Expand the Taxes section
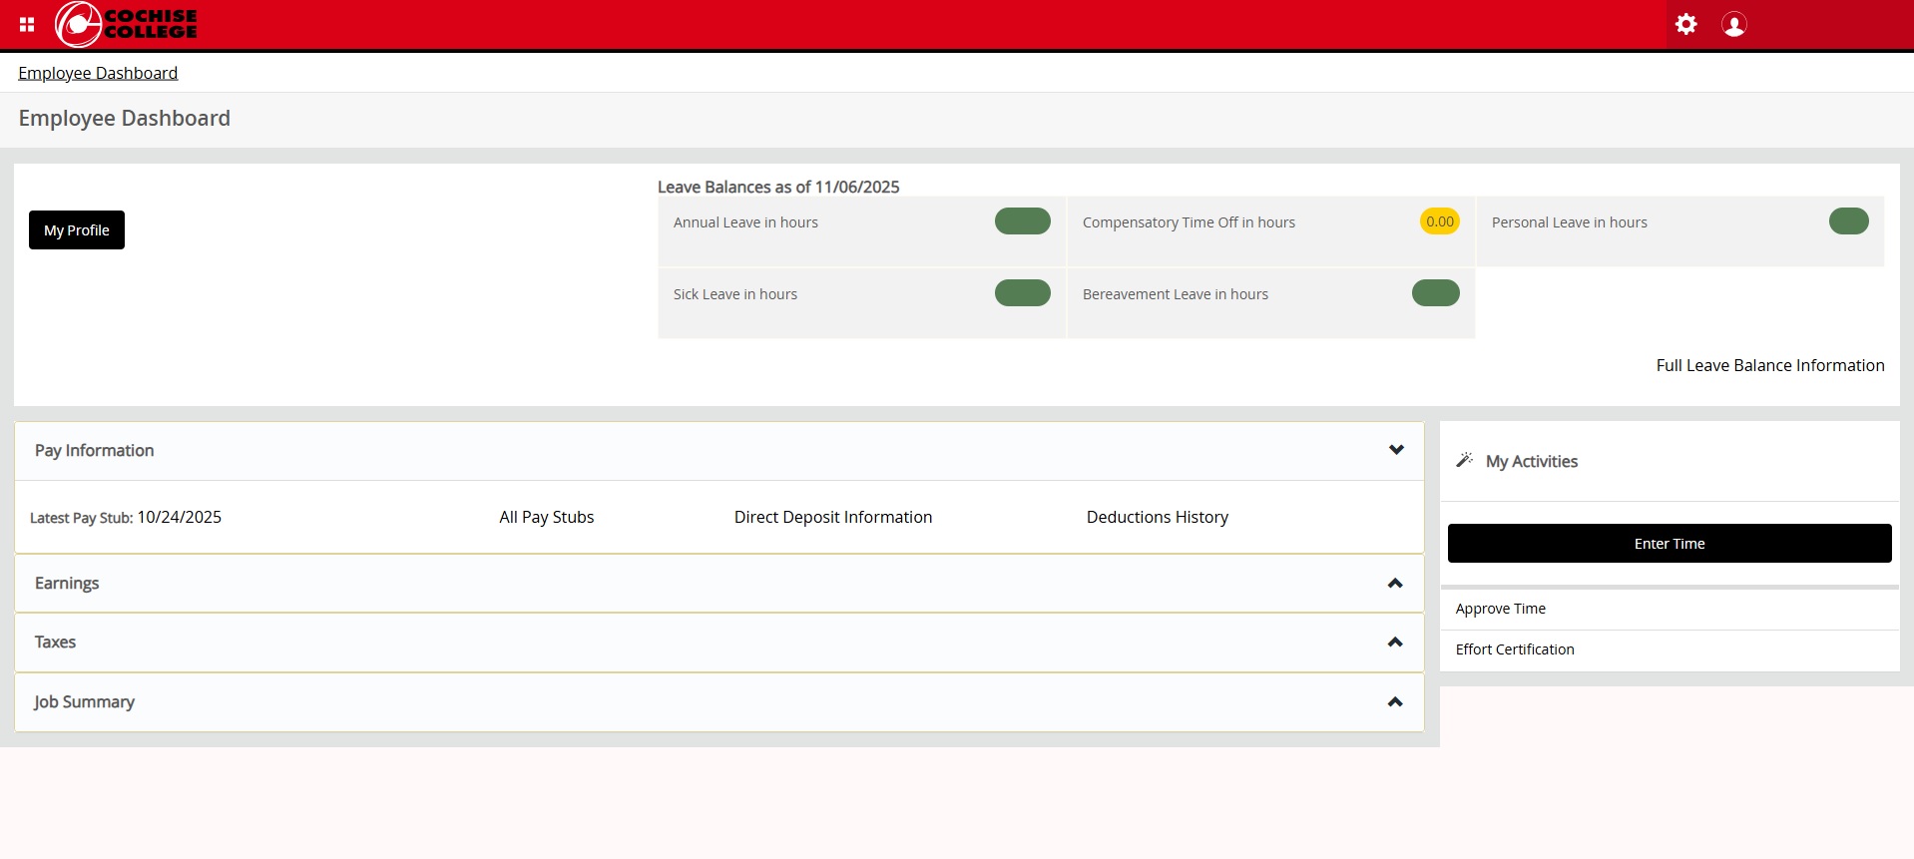The image size is (1914, 859). pos(1395,643)
